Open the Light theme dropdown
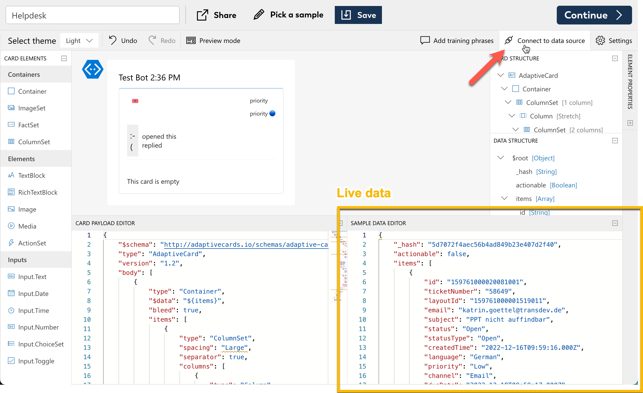Image resolution: width=643 pixels, height=393 pixels. pos(79,40)
